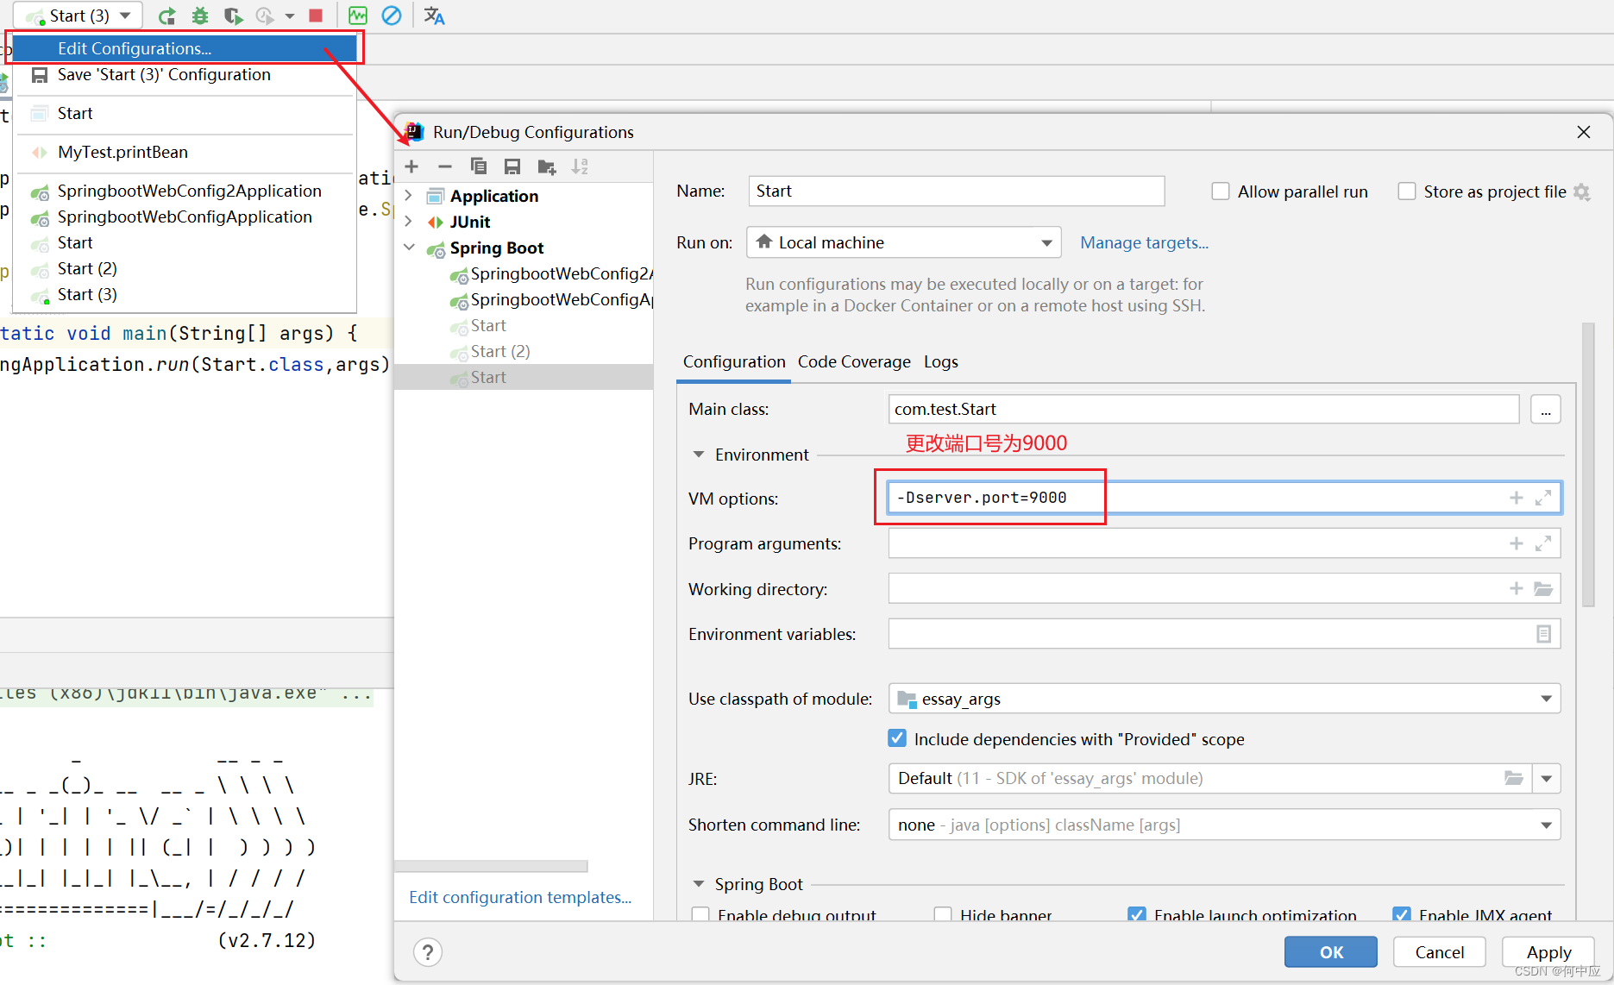This screenshot has height=985, width=1614.
Task: Open dropdown arrow beside the Profiler icon
Action: 290,16
